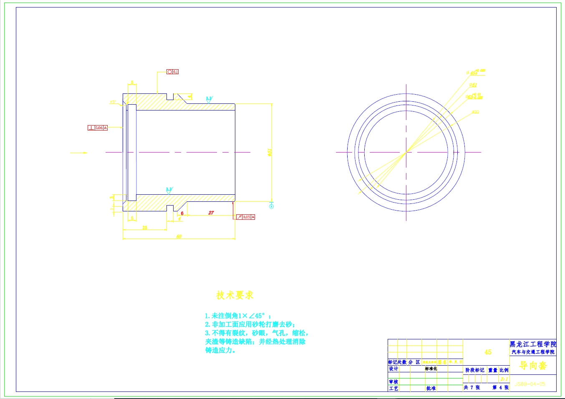Click the '阶段标记' label
This screenshot has height=399, width=565.
[x=475, y=370]
